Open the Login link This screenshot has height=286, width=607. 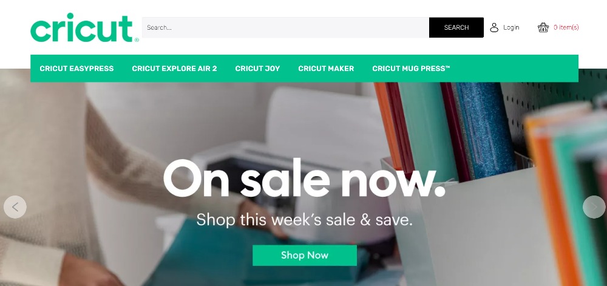click(511, 27)
